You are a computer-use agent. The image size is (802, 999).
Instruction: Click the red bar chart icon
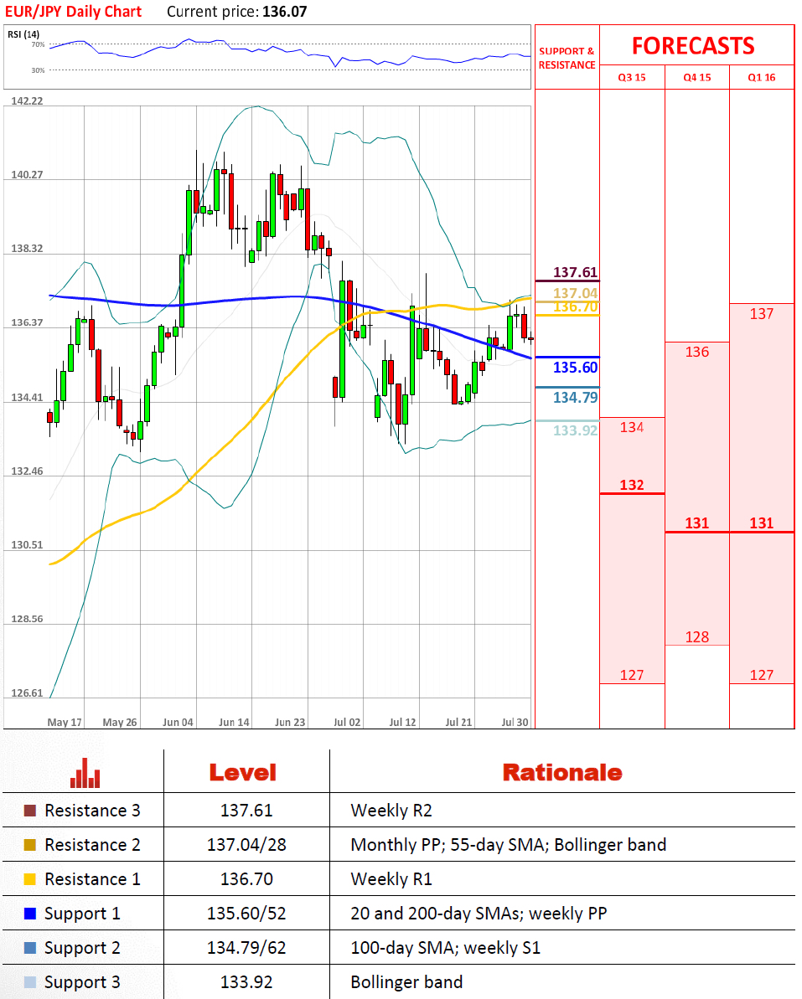click(85, 772)
